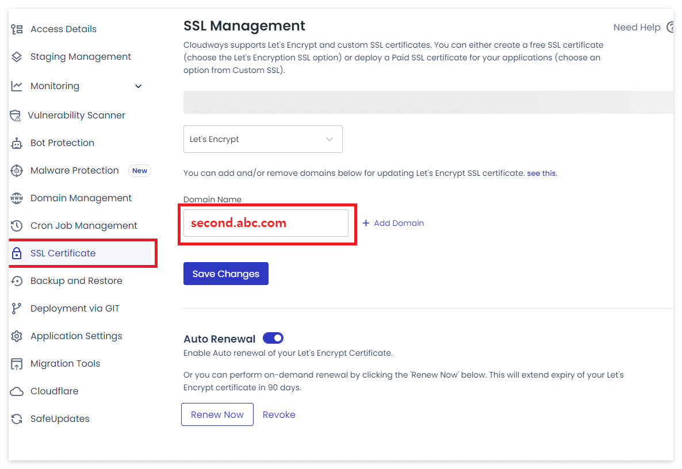Click the Malware Protection icon

coord(17,171)
